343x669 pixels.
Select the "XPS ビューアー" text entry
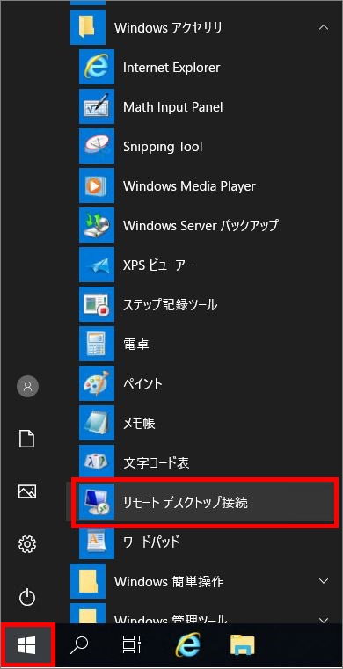tap(158, 265)
